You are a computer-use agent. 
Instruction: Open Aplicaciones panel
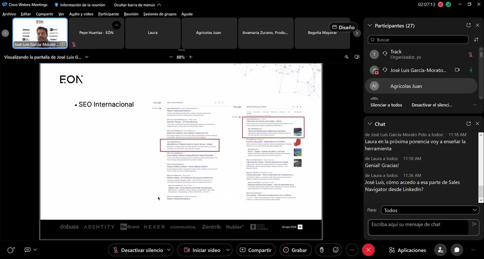click(407, 250)
